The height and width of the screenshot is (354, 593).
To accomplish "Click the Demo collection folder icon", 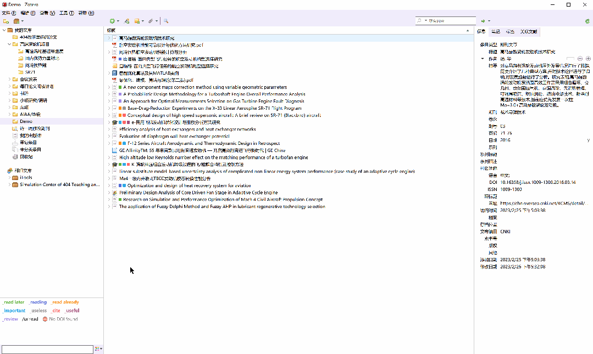I will tap(15, 121).
